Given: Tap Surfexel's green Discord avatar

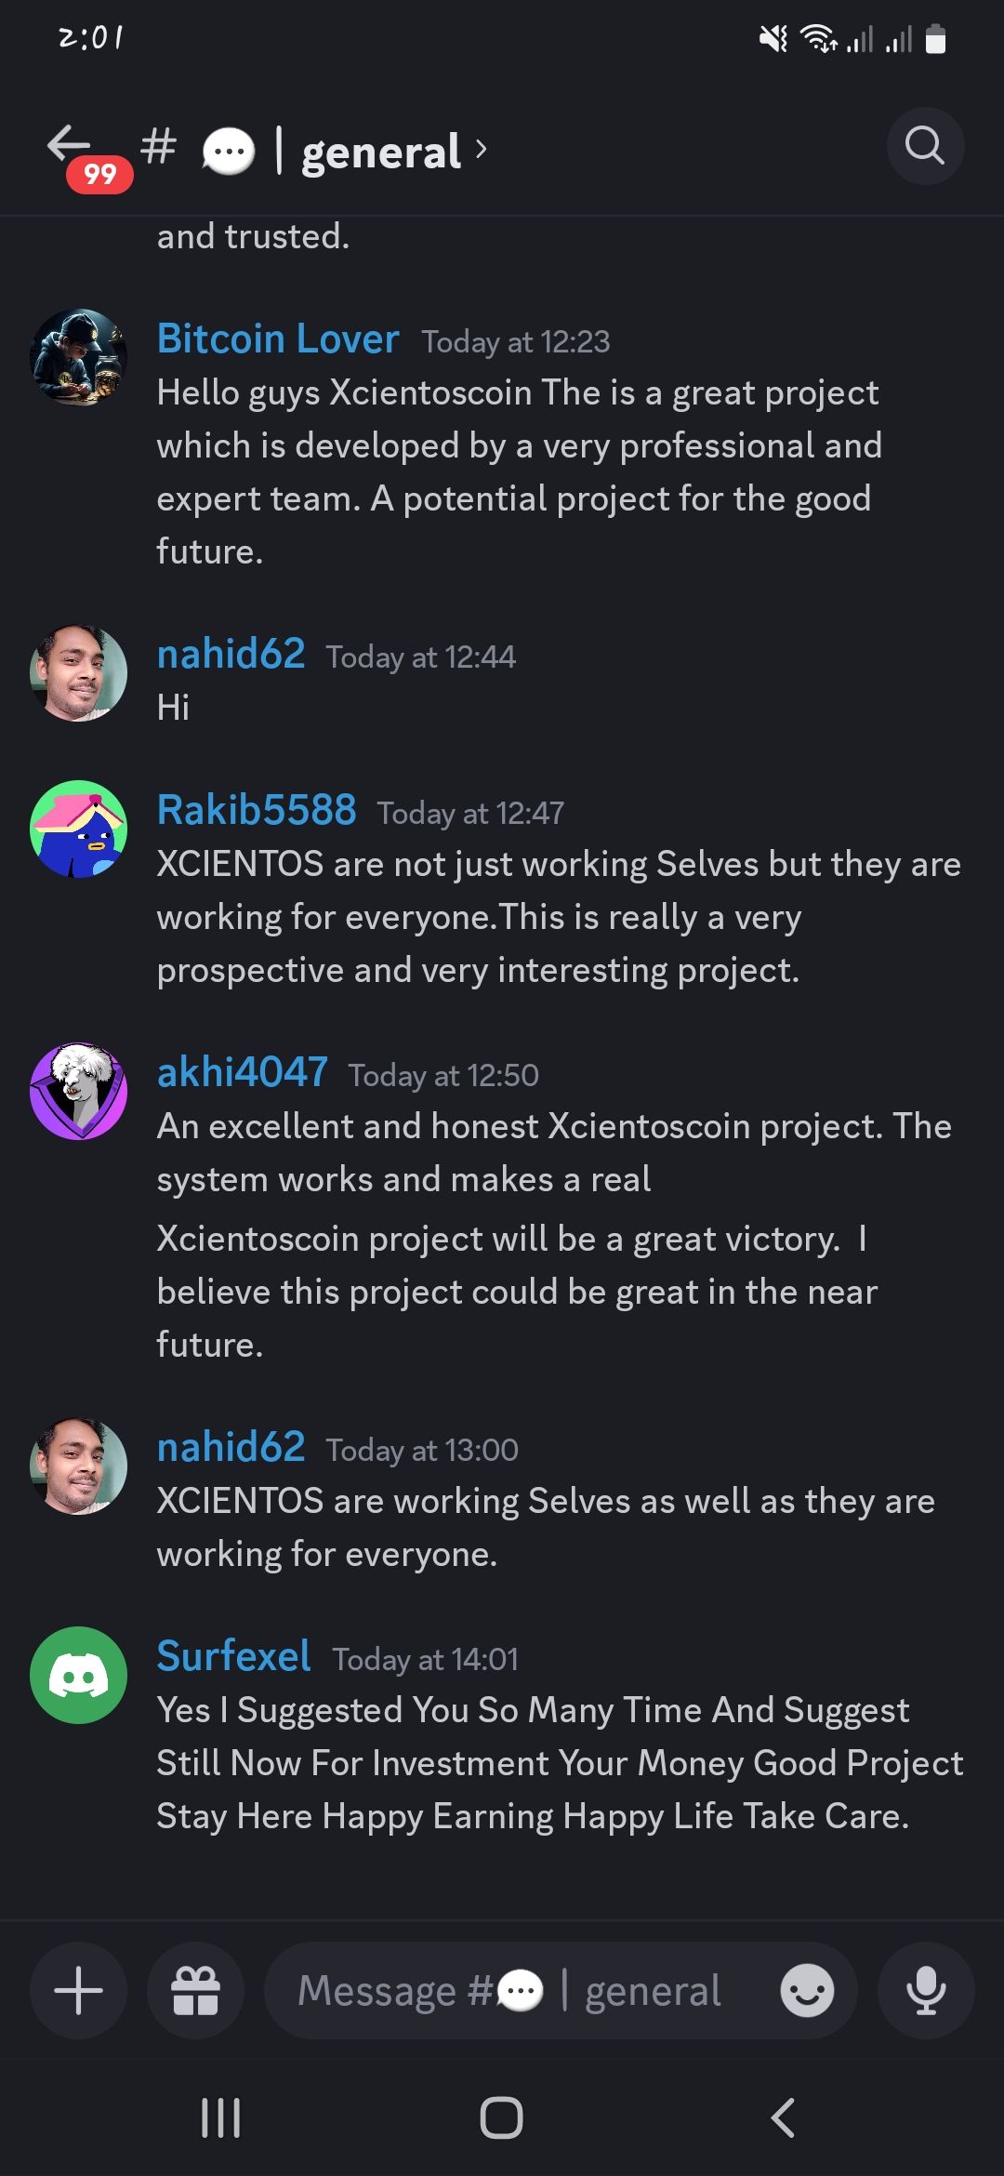Looking at the screenshot, I should coord(79,1675).
